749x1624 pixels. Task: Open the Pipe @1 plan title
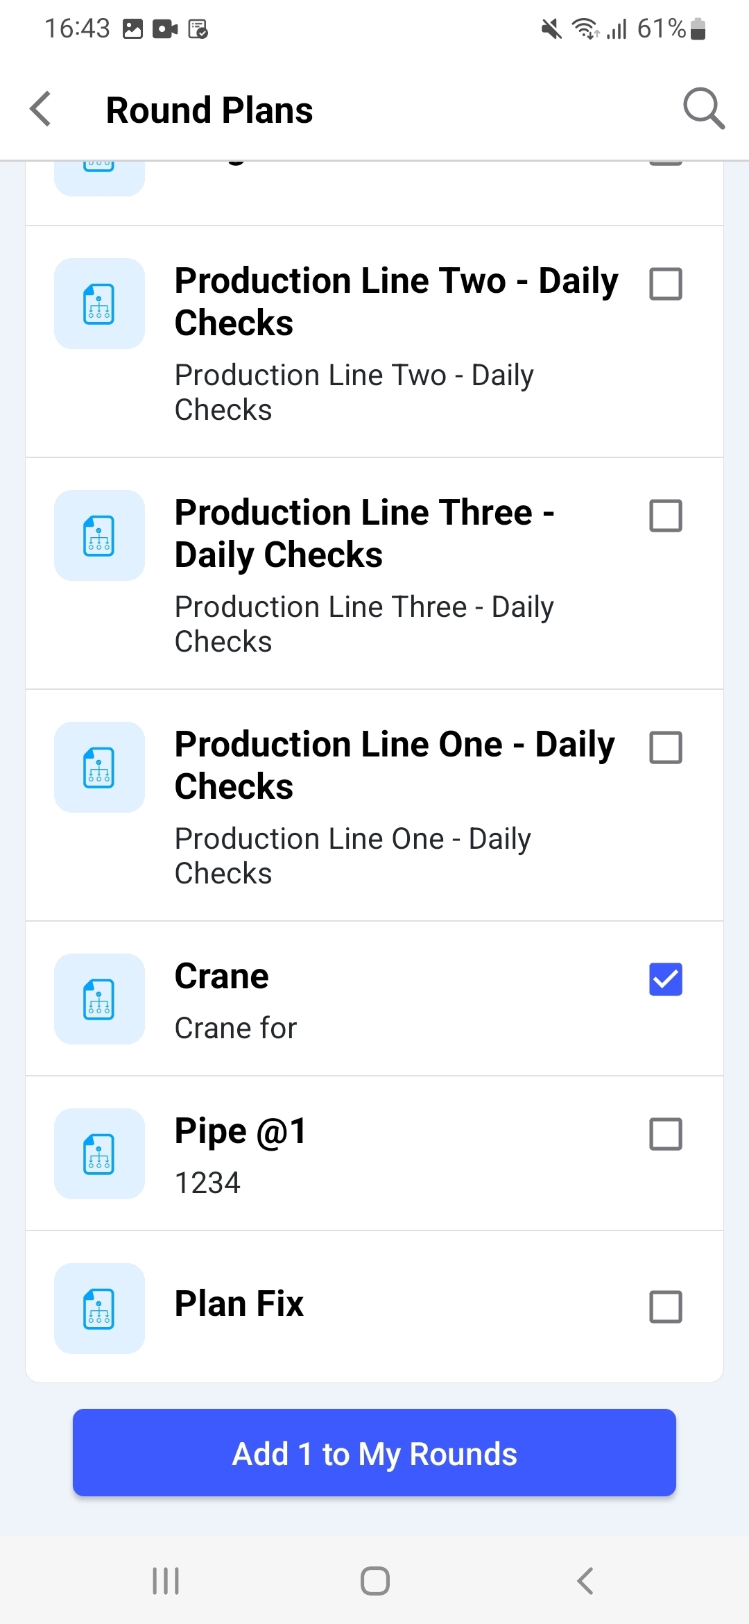[x=240, y=1131]
